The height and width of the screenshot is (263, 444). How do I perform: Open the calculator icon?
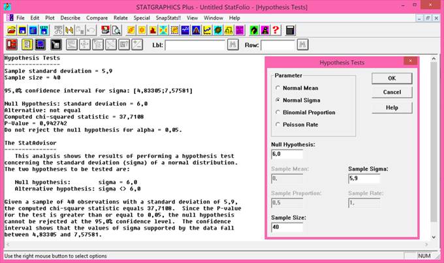coord(291,30)
